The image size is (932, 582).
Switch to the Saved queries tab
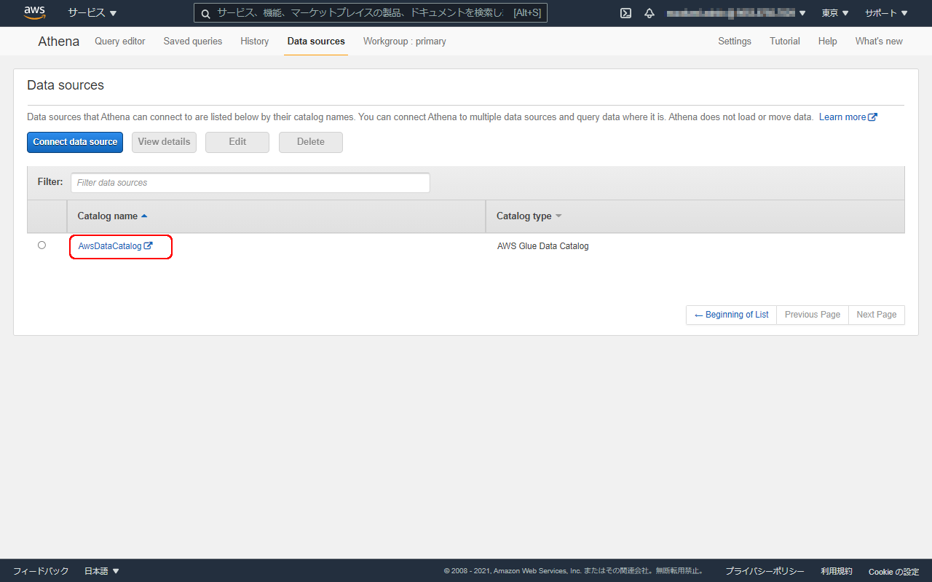click(x=193, y=42)
